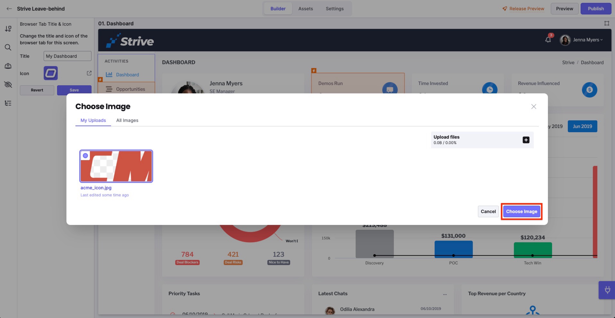Screen dimensions: 615x318
Task: Click the Preview button
Action: (x=565, y=9)
